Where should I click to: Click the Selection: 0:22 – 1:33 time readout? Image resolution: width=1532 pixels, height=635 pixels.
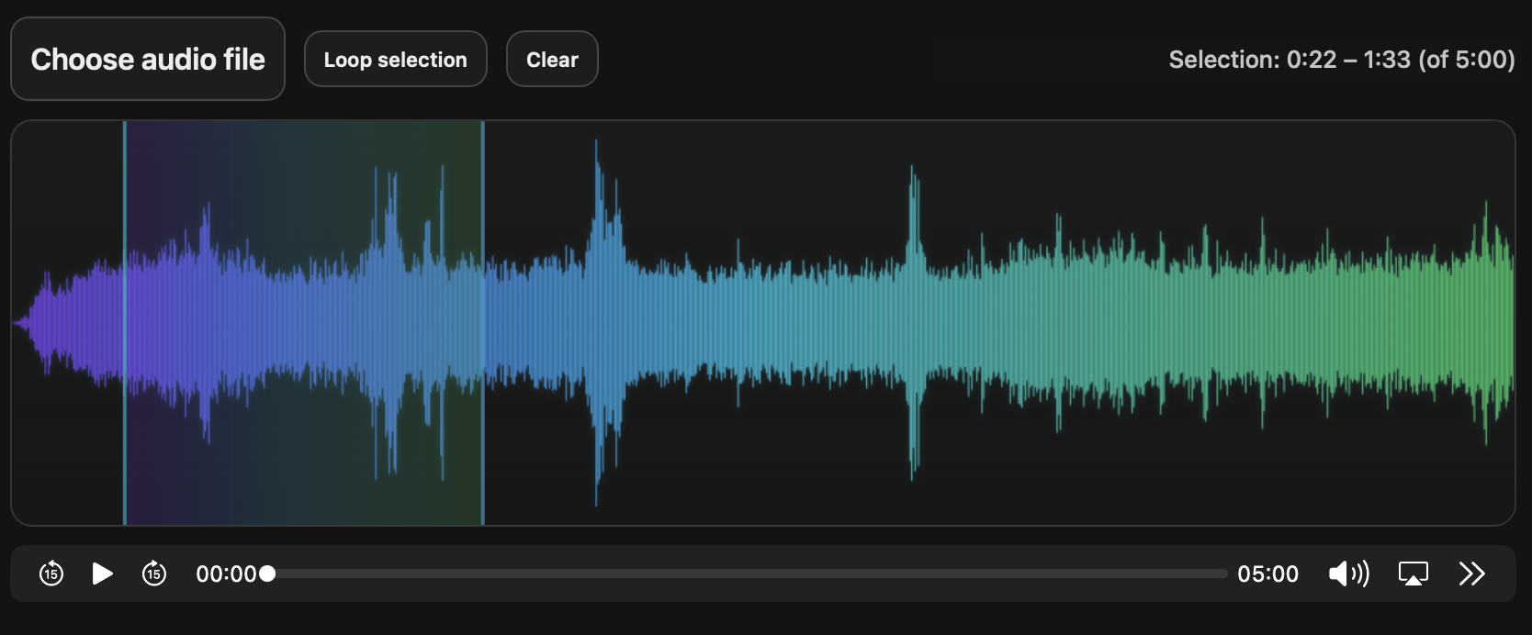[x=1342, y=60]
